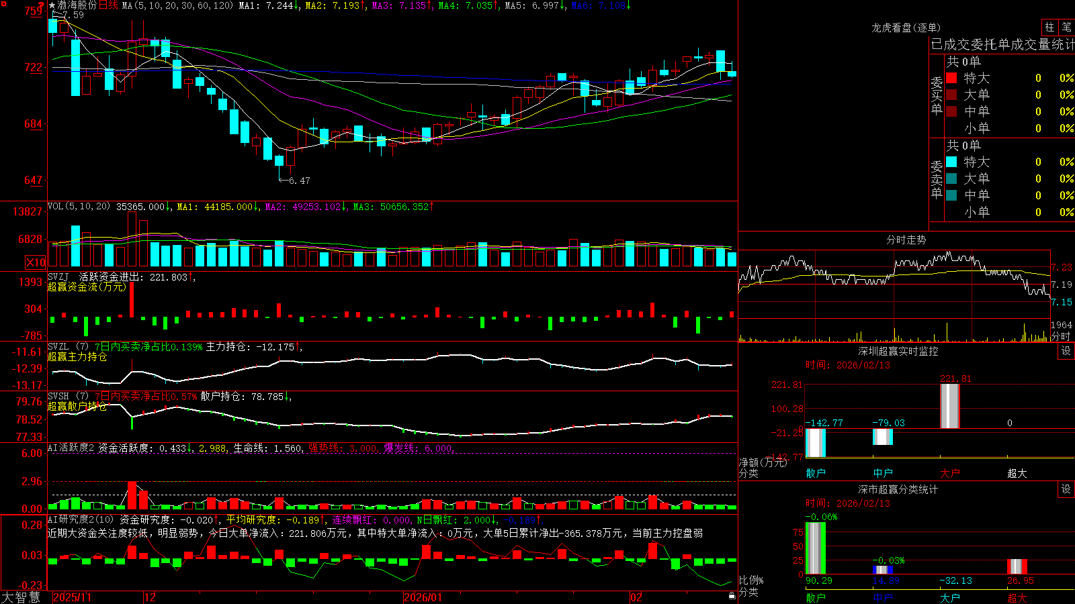Viewport: 1075px width, 604px height.
Task: Click the 龙虎看盘(逐单) panel title
Action: pyautogui.click(x=906, y=28)
